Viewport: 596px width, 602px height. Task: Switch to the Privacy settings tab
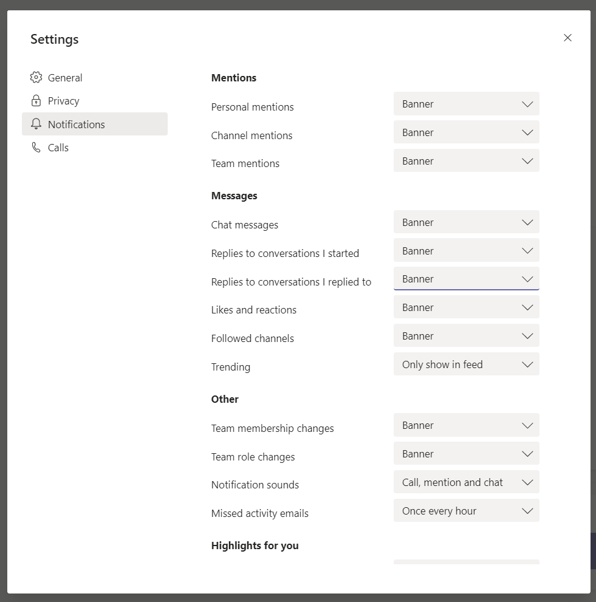63,101
